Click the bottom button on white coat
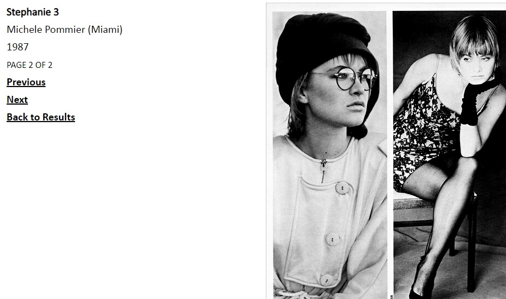The width and height of the screenshot is (506, 299). pos(327,280)
